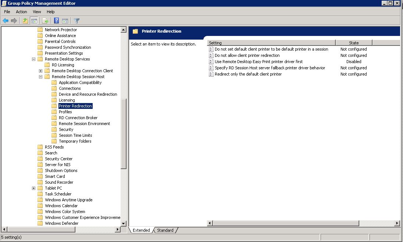Image resolution: width=403 pixels, height=242 pixels.
Task: Click folder icon next to RD Licensing
Action: click(47, 65)
